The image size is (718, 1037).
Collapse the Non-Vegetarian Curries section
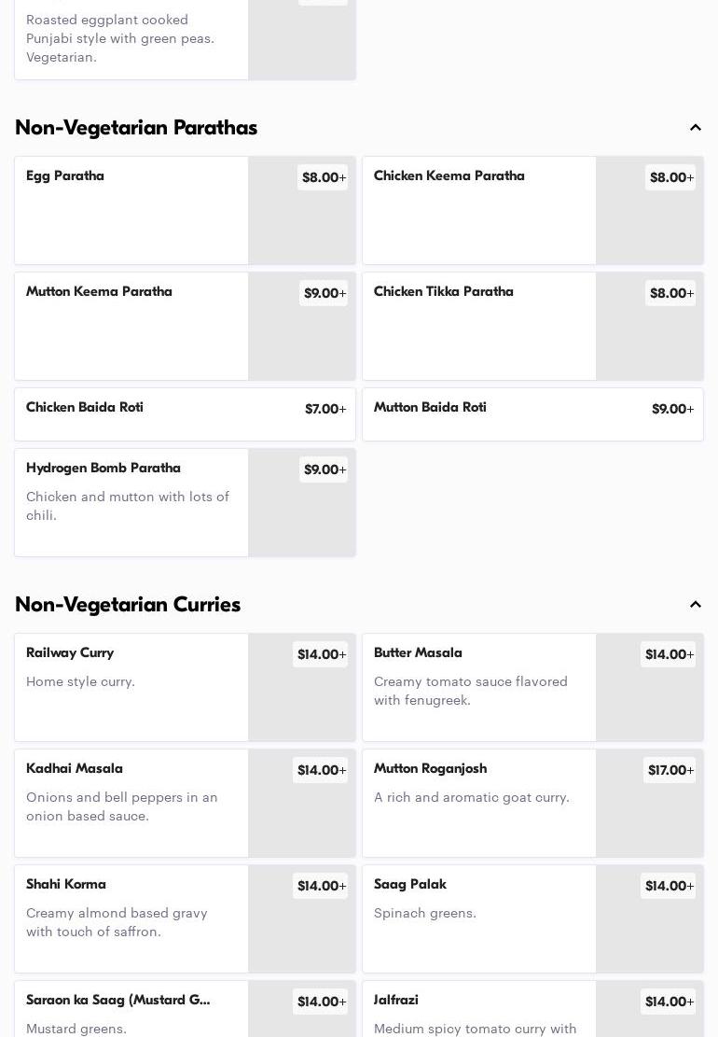[x=696, y=605]
